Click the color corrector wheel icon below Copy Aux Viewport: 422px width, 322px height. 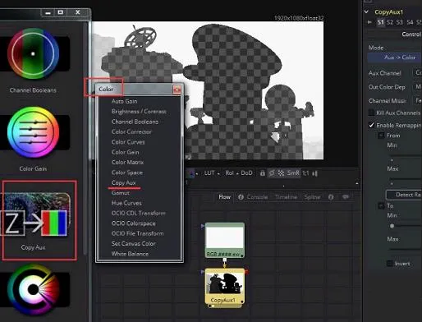(x=33, y=289)
